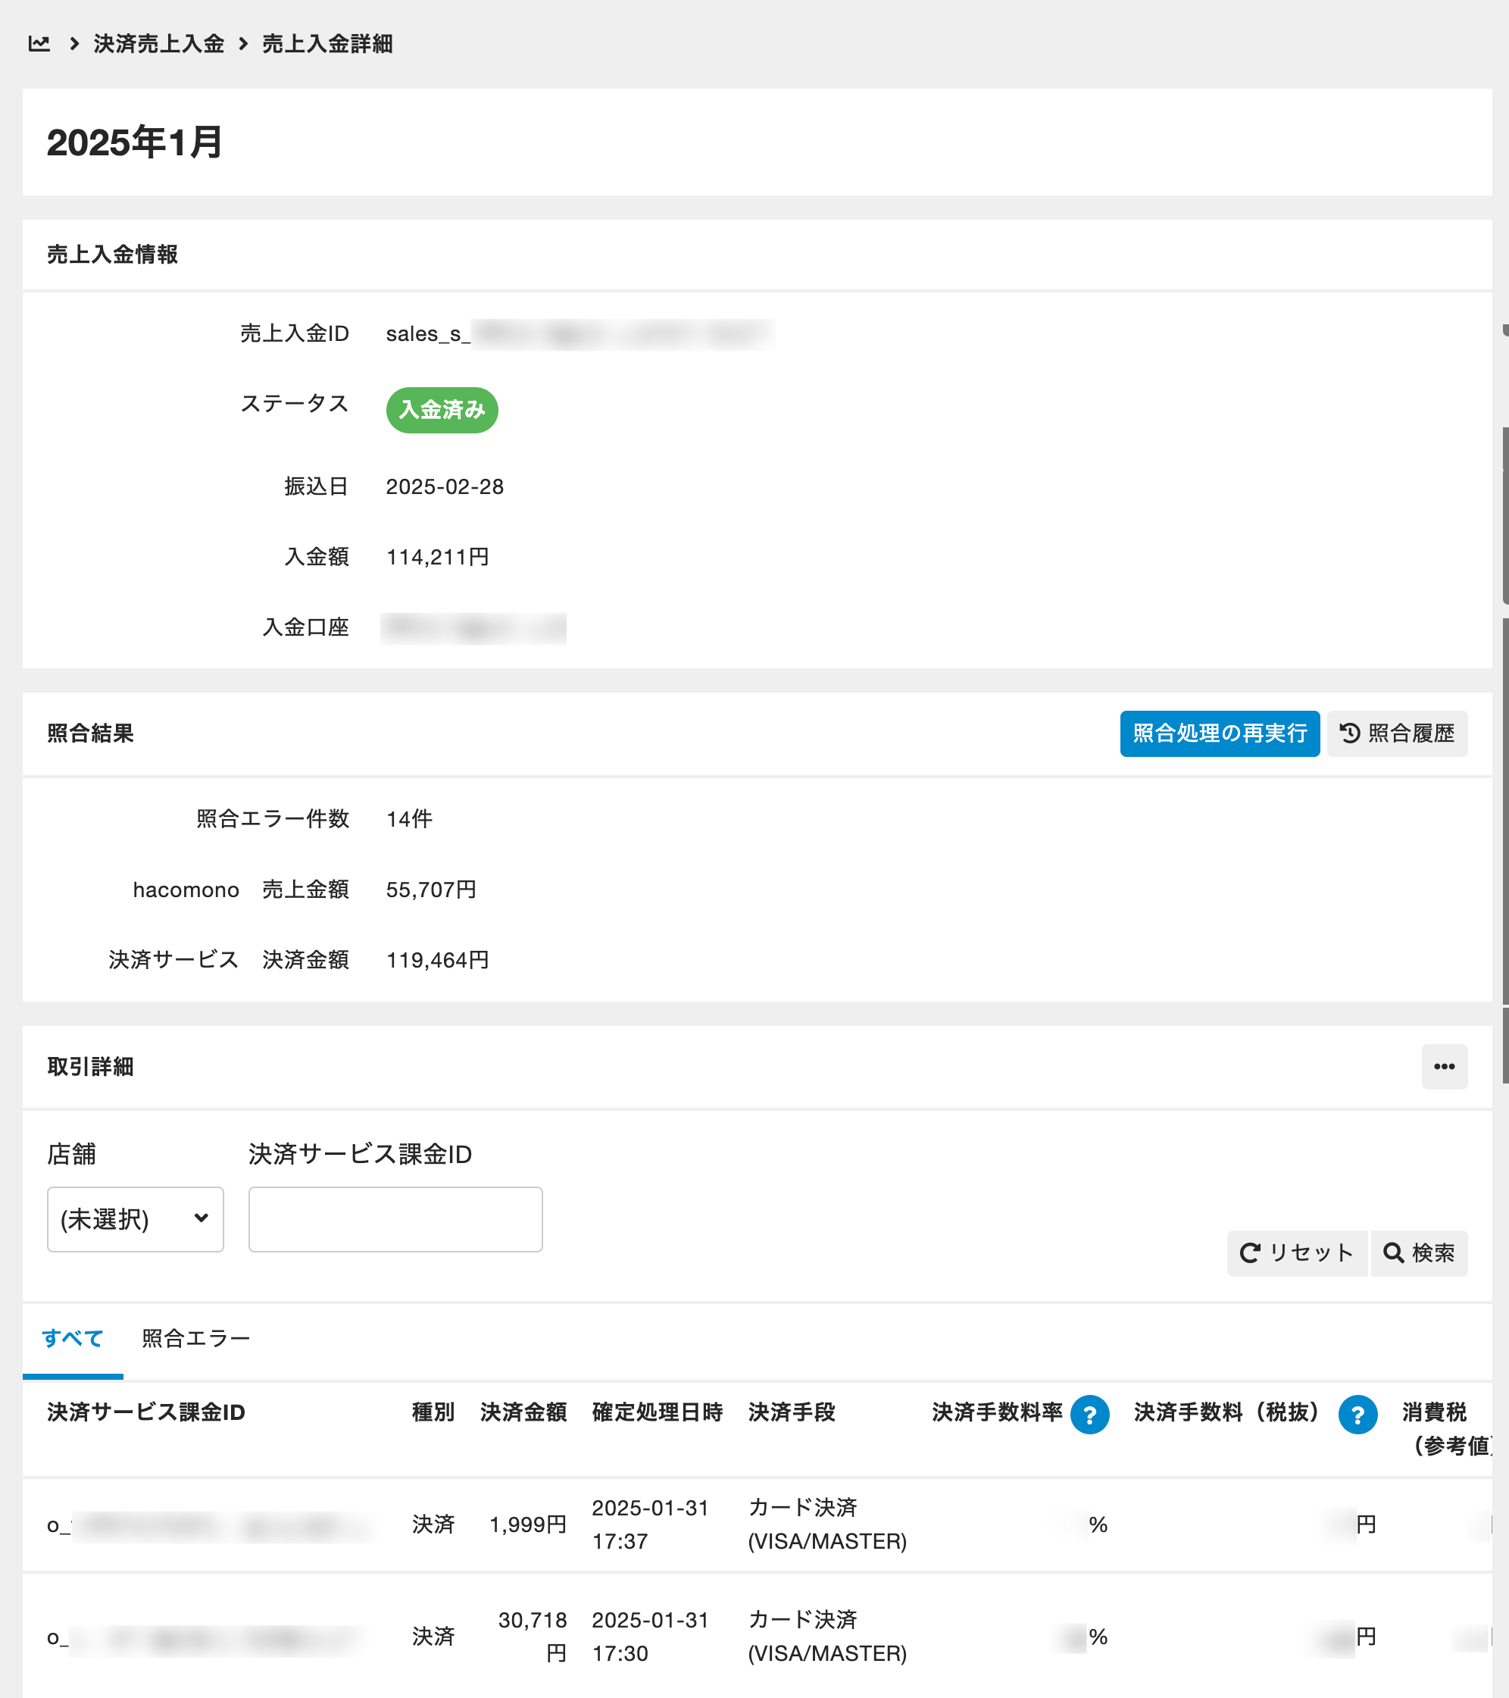Click the magnifier icon on 検索
Screen dimensions: 1509x1698
point(1393,1252)
